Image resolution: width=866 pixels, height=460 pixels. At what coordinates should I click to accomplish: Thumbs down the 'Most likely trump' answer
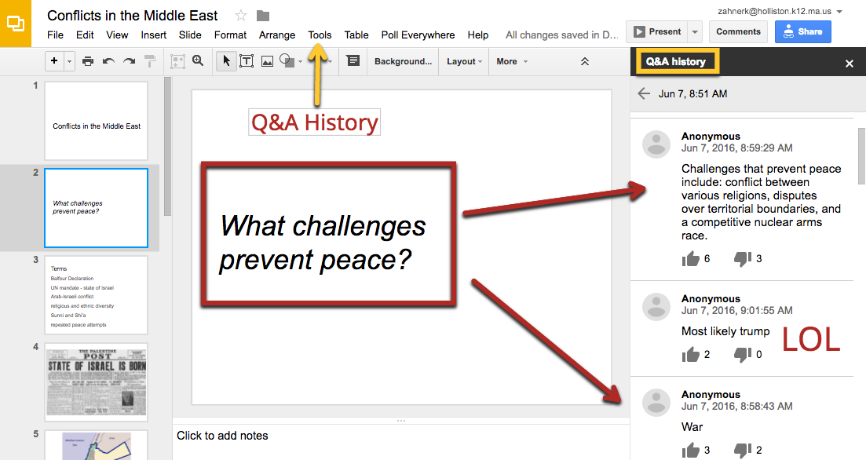(743, 355)
